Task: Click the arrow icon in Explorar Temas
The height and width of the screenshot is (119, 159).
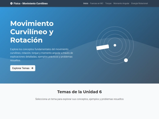Action: click(32, 68)
